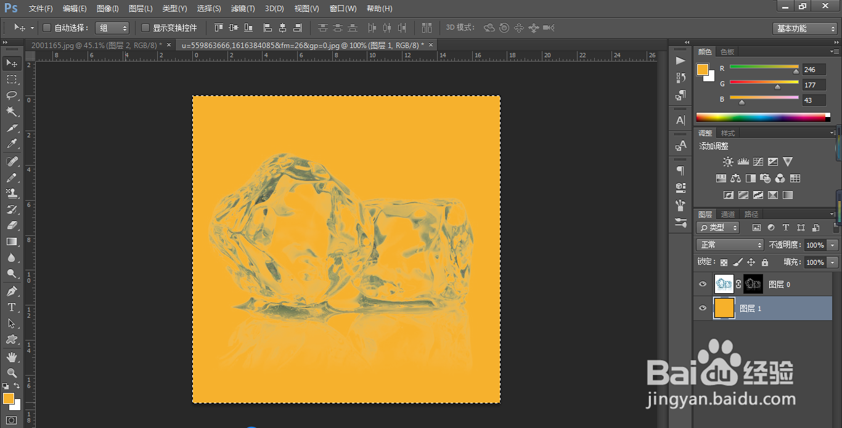Select the History Brush tool
Image resolution: width=842 pixels, height=428 pixels.
pos(12,209)
